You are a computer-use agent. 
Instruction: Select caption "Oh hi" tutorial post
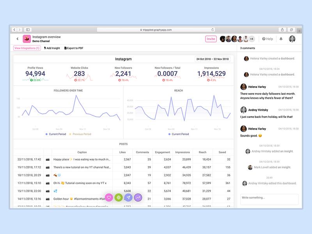pos(80,183)
